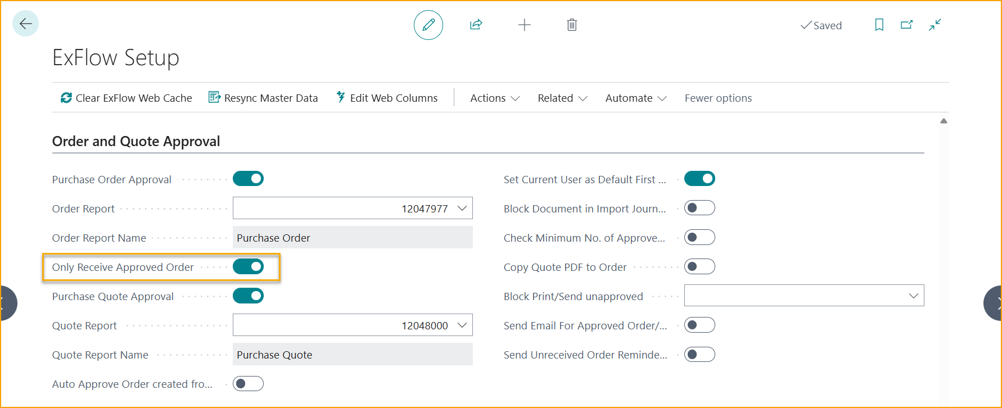Click the Order Report value 12047977
Image resolution: width=1002 pixels, height=408 pixels.
[425, 208]
